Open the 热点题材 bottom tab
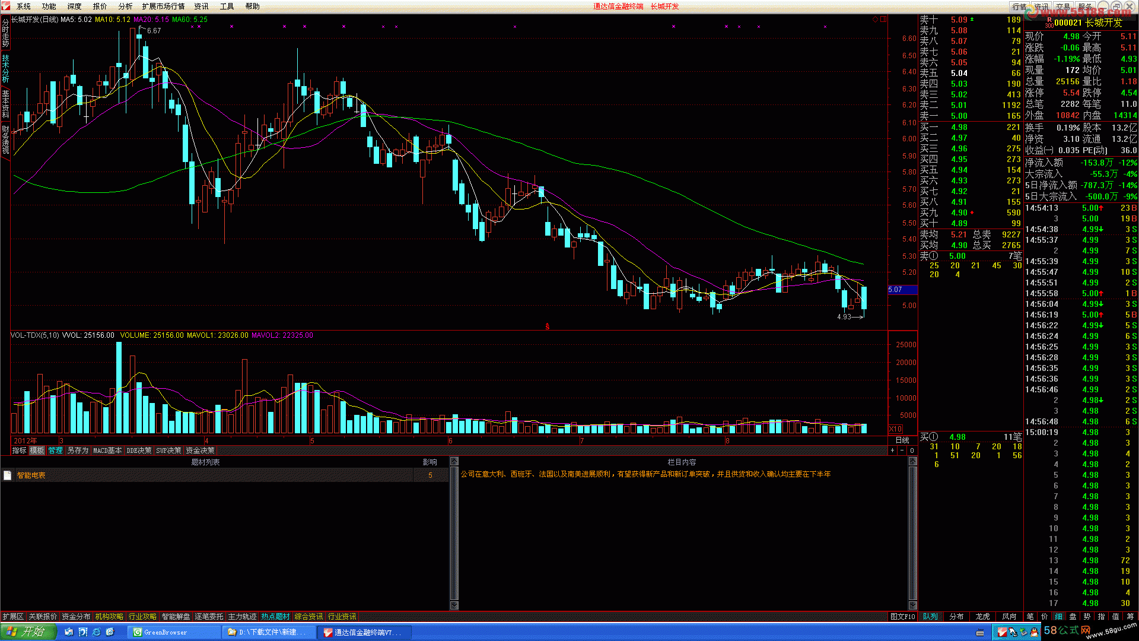1139x641 pixels. click(275, 617)
